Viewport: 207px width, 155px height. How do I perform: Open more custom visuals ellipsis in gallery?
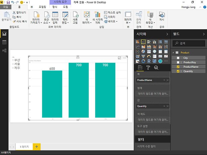point(166,61)
